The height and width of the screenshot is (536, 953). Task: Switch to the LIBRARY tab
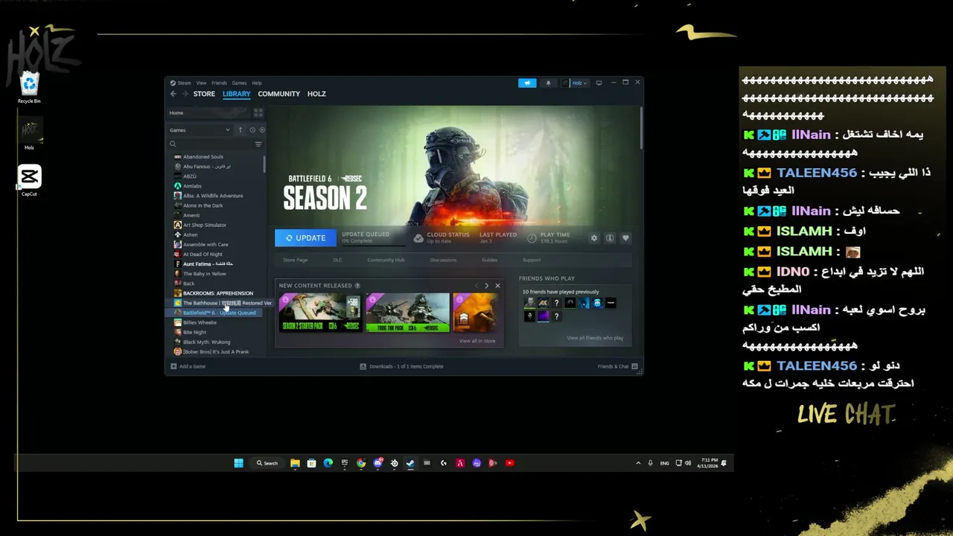[236, 94]
